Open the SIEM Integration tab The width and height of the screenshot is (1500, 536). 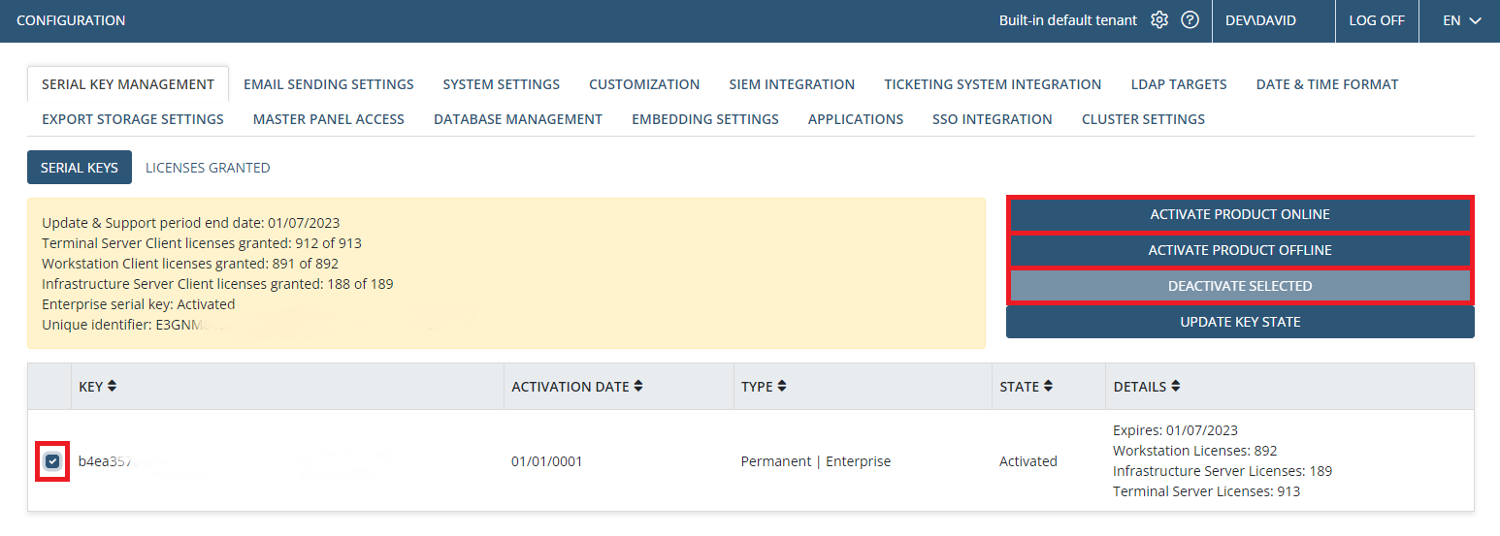tap(792, 84)
